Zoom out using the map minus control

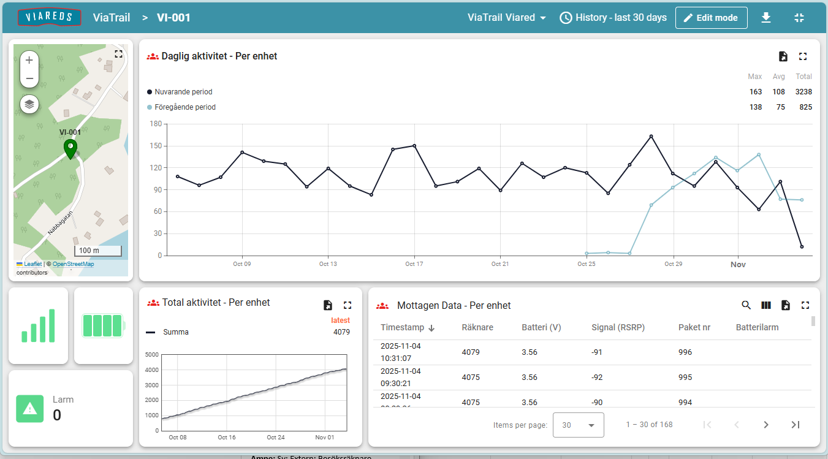[29, 78]
